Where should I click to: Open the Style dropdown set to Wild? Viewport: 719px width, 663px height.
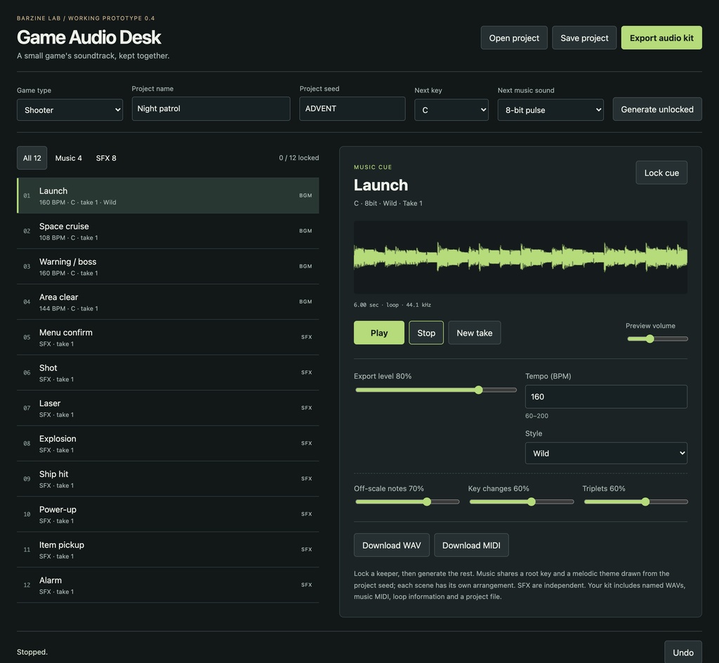606,453
